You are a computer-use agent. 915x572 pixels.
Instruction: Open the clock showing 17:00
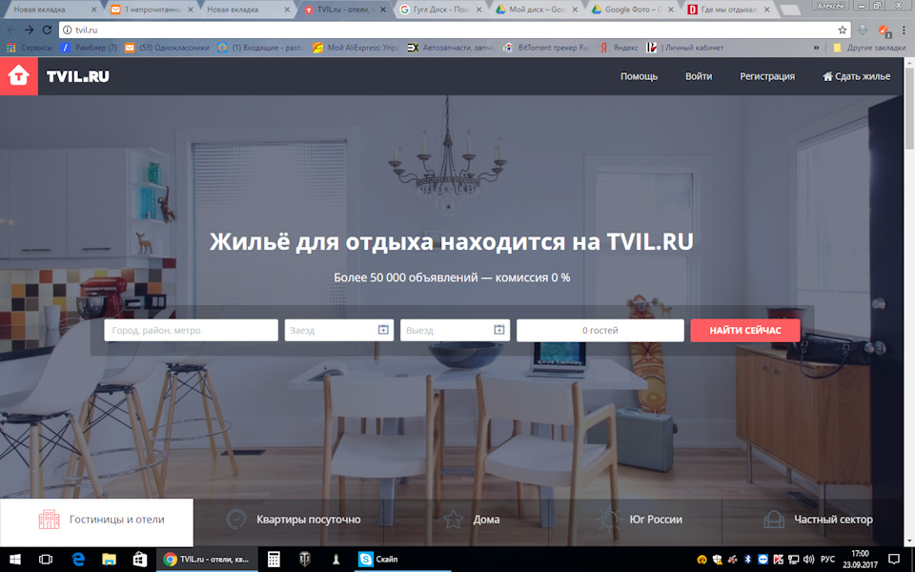860,560
